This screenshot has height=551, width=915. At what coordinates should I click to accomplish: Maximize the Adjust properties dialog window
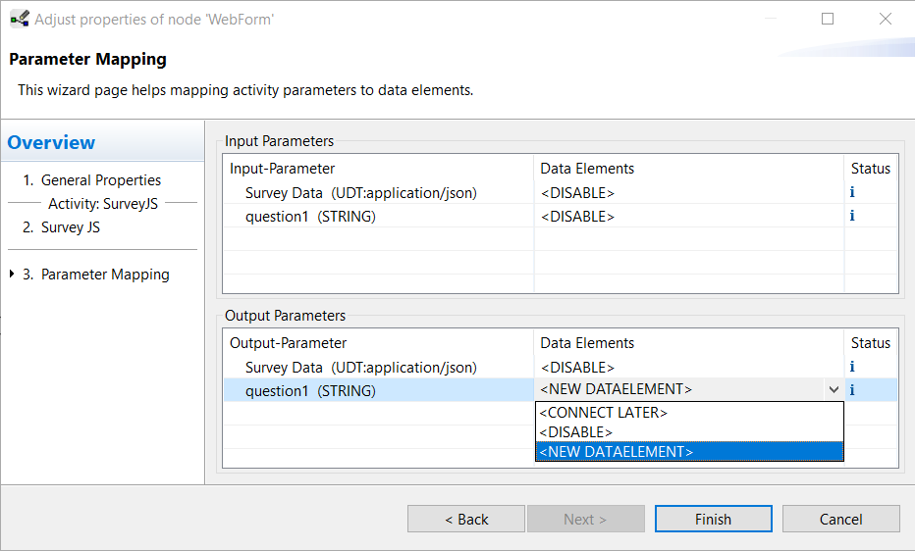click(828, 20)
